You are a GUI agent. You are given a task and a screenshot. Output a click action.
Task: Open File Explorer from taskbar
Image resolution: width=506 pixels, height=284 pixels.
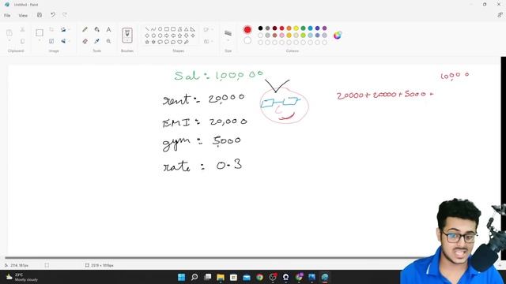[x=221, y=277]
